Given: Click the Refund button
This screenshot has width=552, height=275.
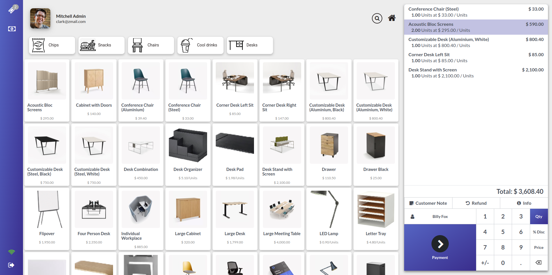Looking at the screenshot, I should (x=476, y=203).
